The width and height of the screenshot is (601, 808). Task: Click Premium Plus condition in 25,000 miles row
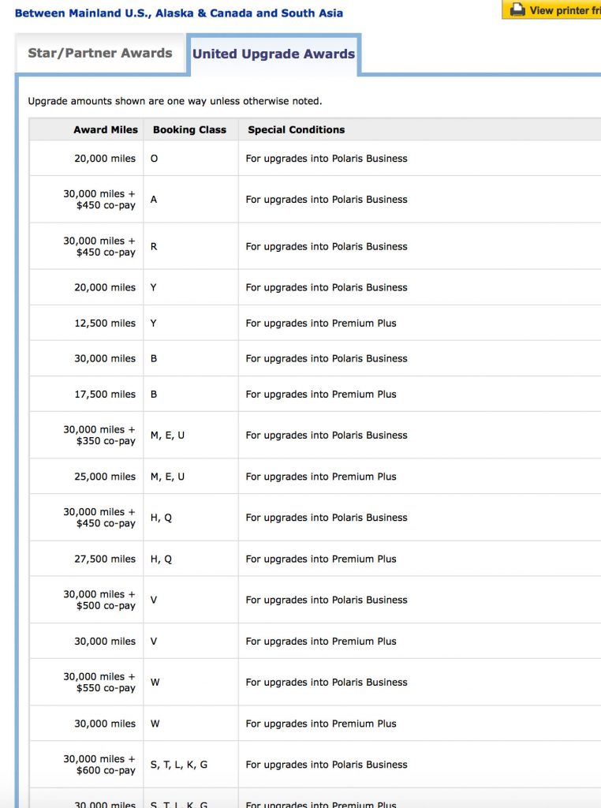tap(321, 477)
